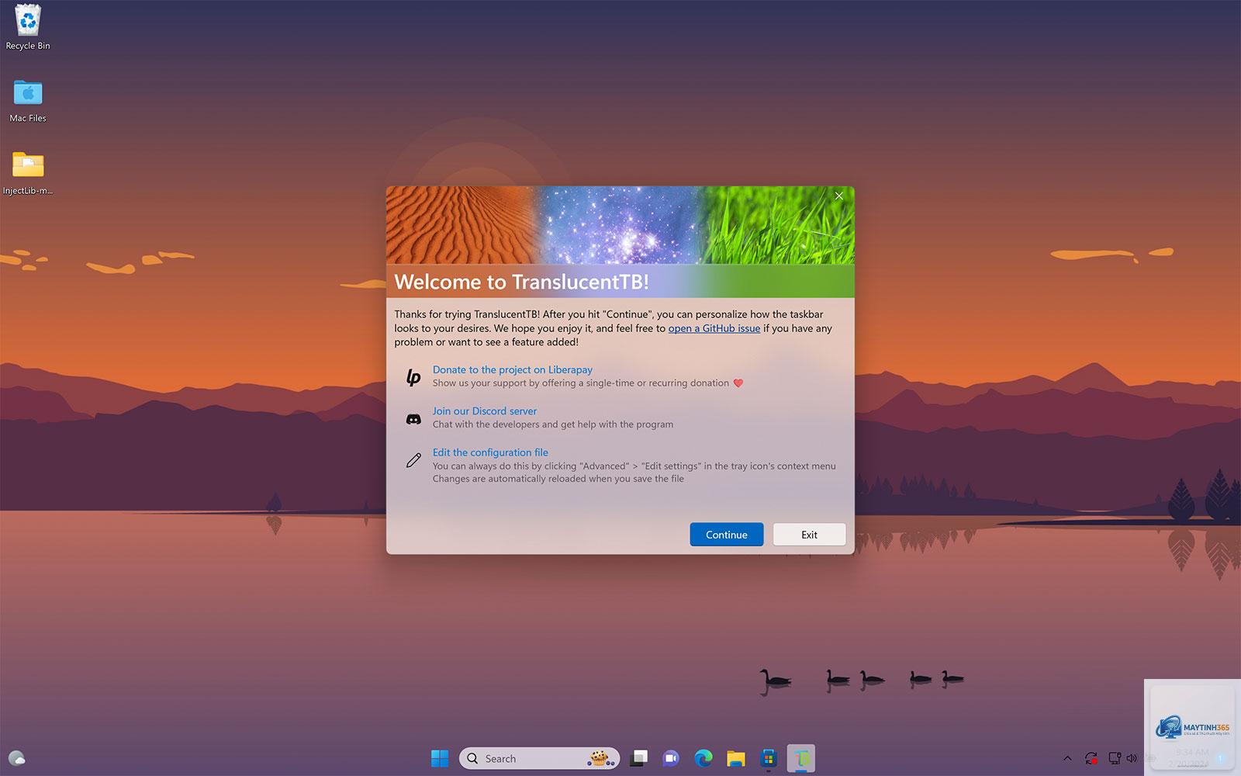Select the InjectLib desktop folder

click(28, 172)
